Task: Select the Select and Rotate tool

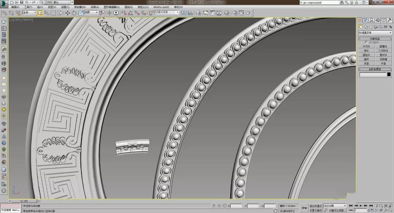Action: click(x=74, y=13)
